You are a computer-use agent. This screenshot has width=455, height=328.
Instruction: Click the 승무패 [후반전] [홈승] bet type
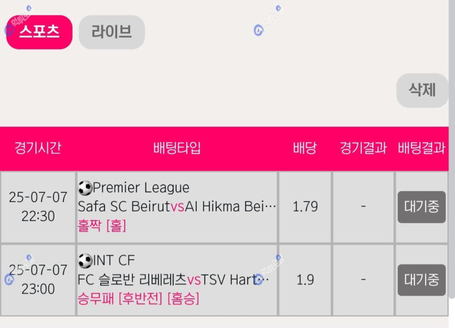[x=138, y=299]
